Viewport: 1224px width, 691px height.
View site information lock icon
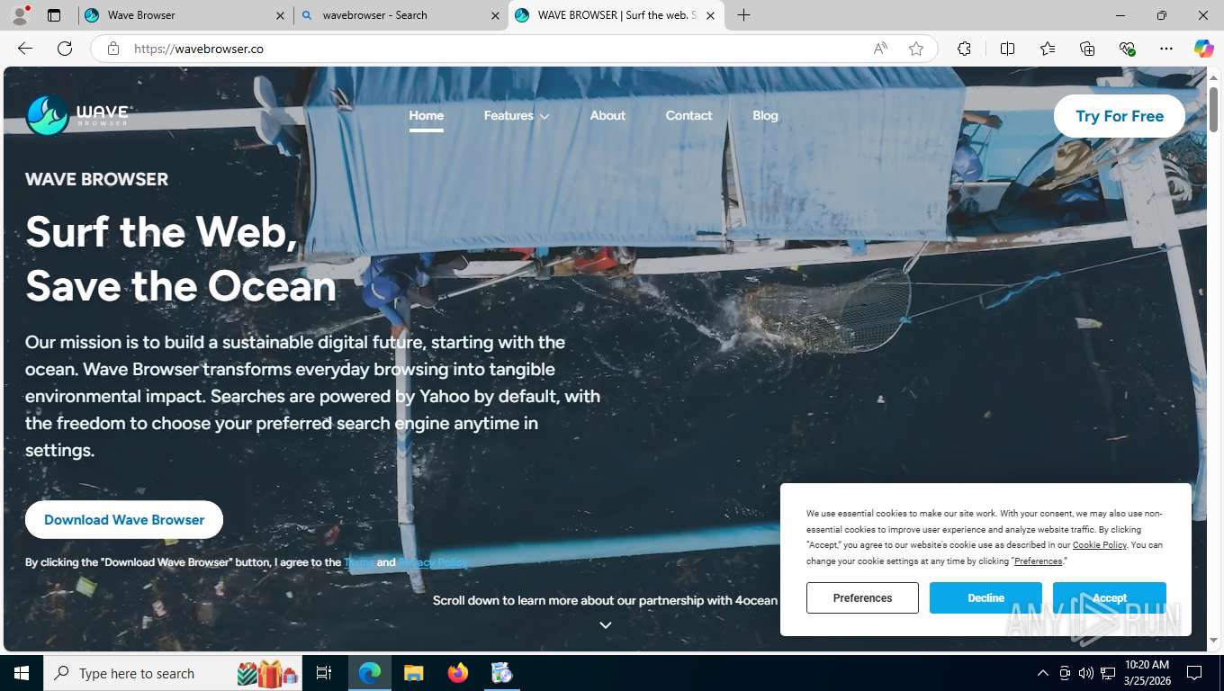pos(113,49)
